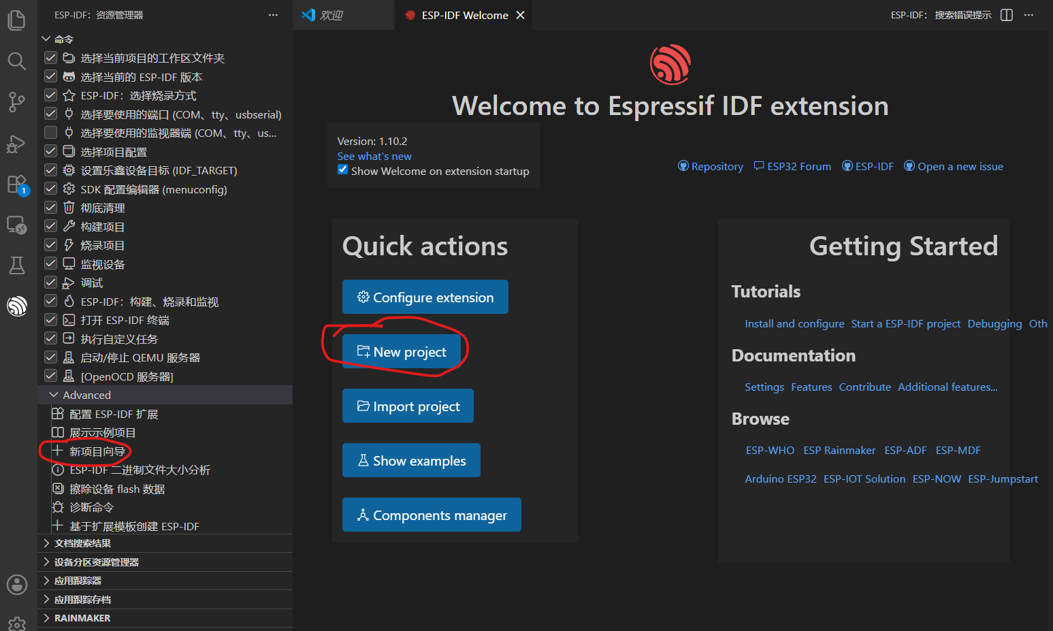This screenshot has width=1053, height=631.
Task: Click the 设置乐鑫设备目标 chip icon
Action: [69, 170]
